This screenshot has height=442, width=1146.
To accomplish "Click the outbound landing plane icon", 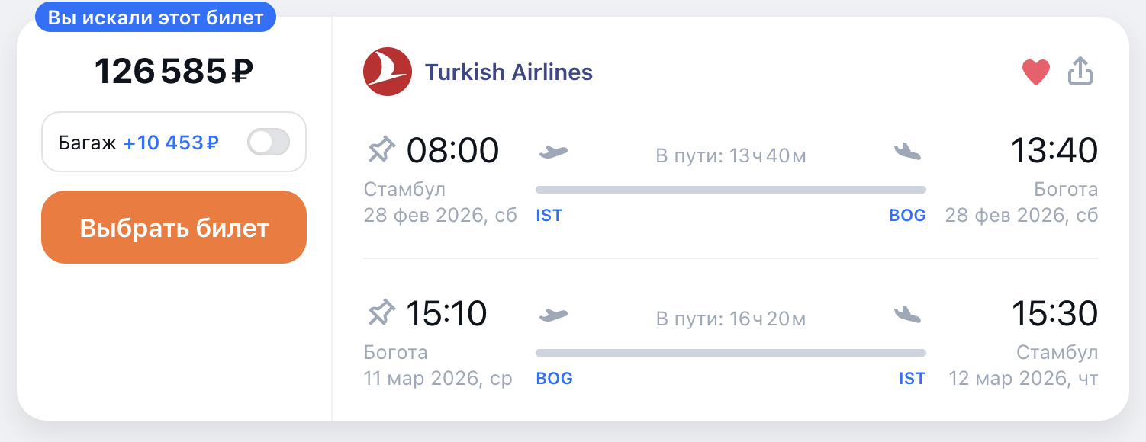I will point(907,151).
